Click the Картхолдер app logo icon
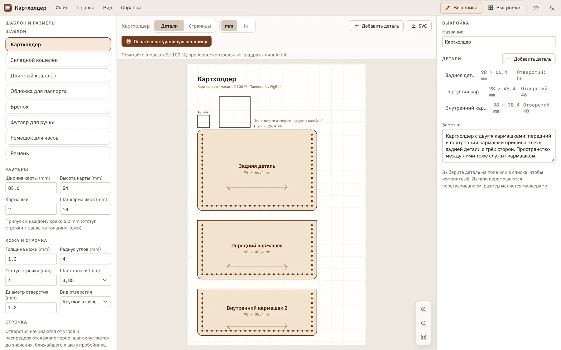 click(8, 8)
